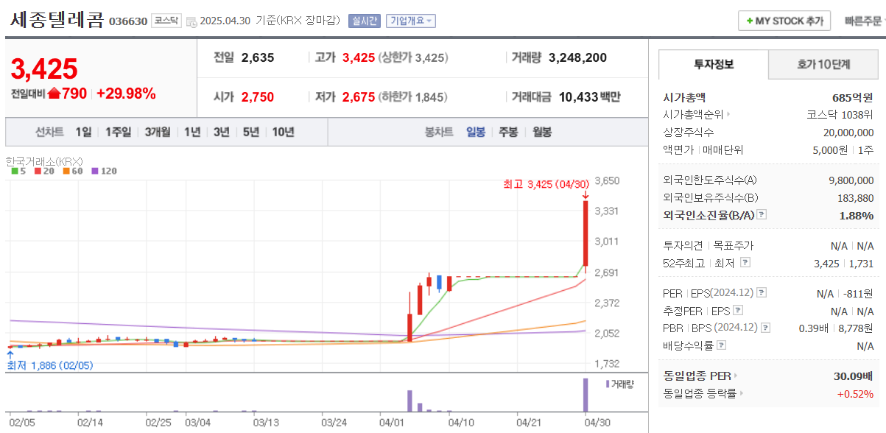
Task: Open the 빠른주문 link
Action: (864, 21)
